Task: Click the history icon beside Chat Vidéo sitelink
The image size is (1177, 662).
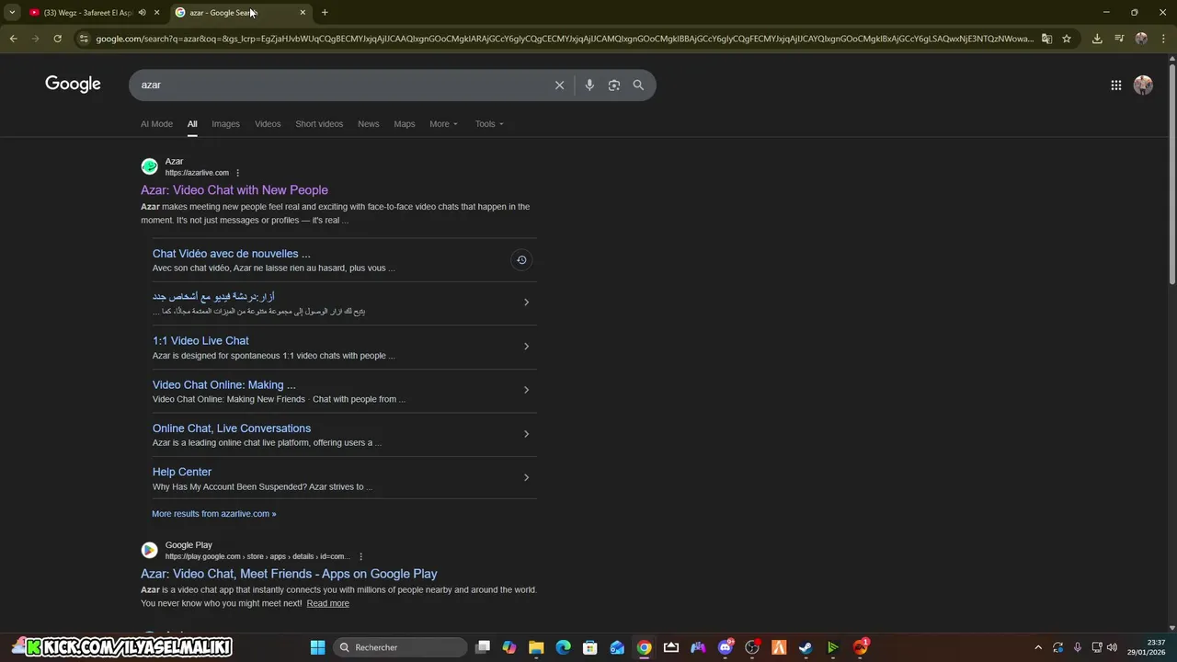Action: 521,260
